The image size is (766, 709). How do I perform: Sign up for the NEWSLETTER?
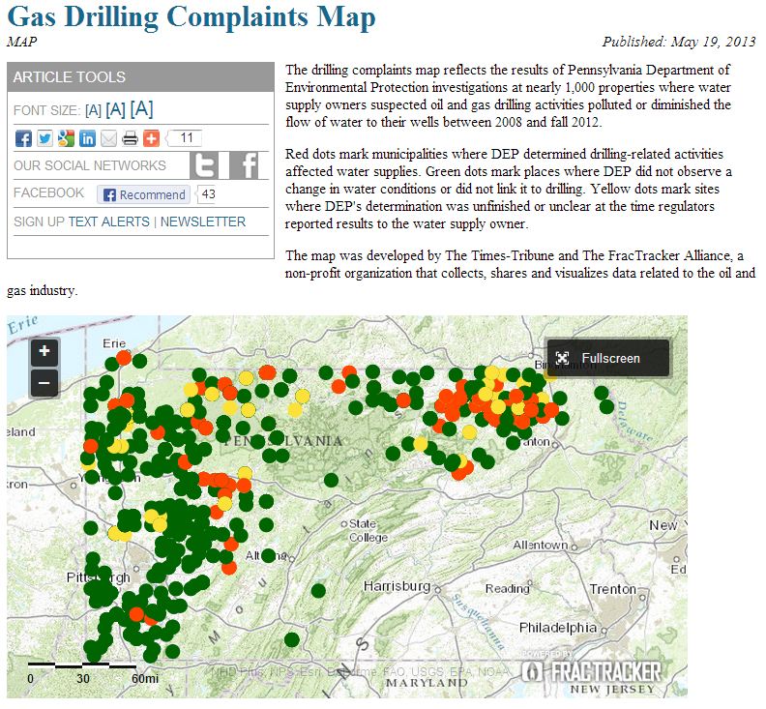tap(203, 222)
